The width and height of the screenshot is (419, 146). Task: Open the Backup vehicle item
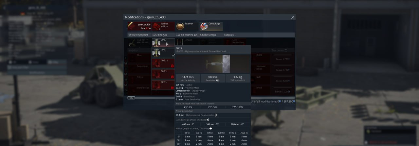tap(163, 27)
